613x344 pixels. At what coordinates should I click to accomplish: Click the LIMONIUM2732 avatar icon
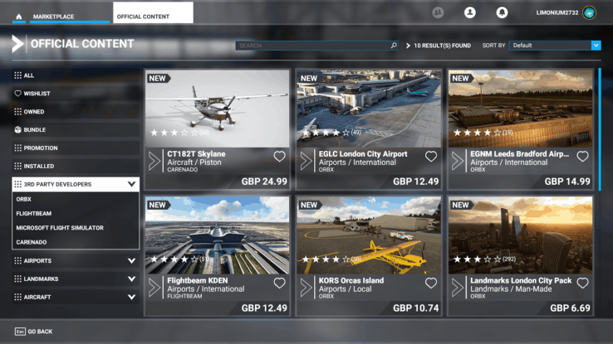pyautogui.click(x=589, y=12)
